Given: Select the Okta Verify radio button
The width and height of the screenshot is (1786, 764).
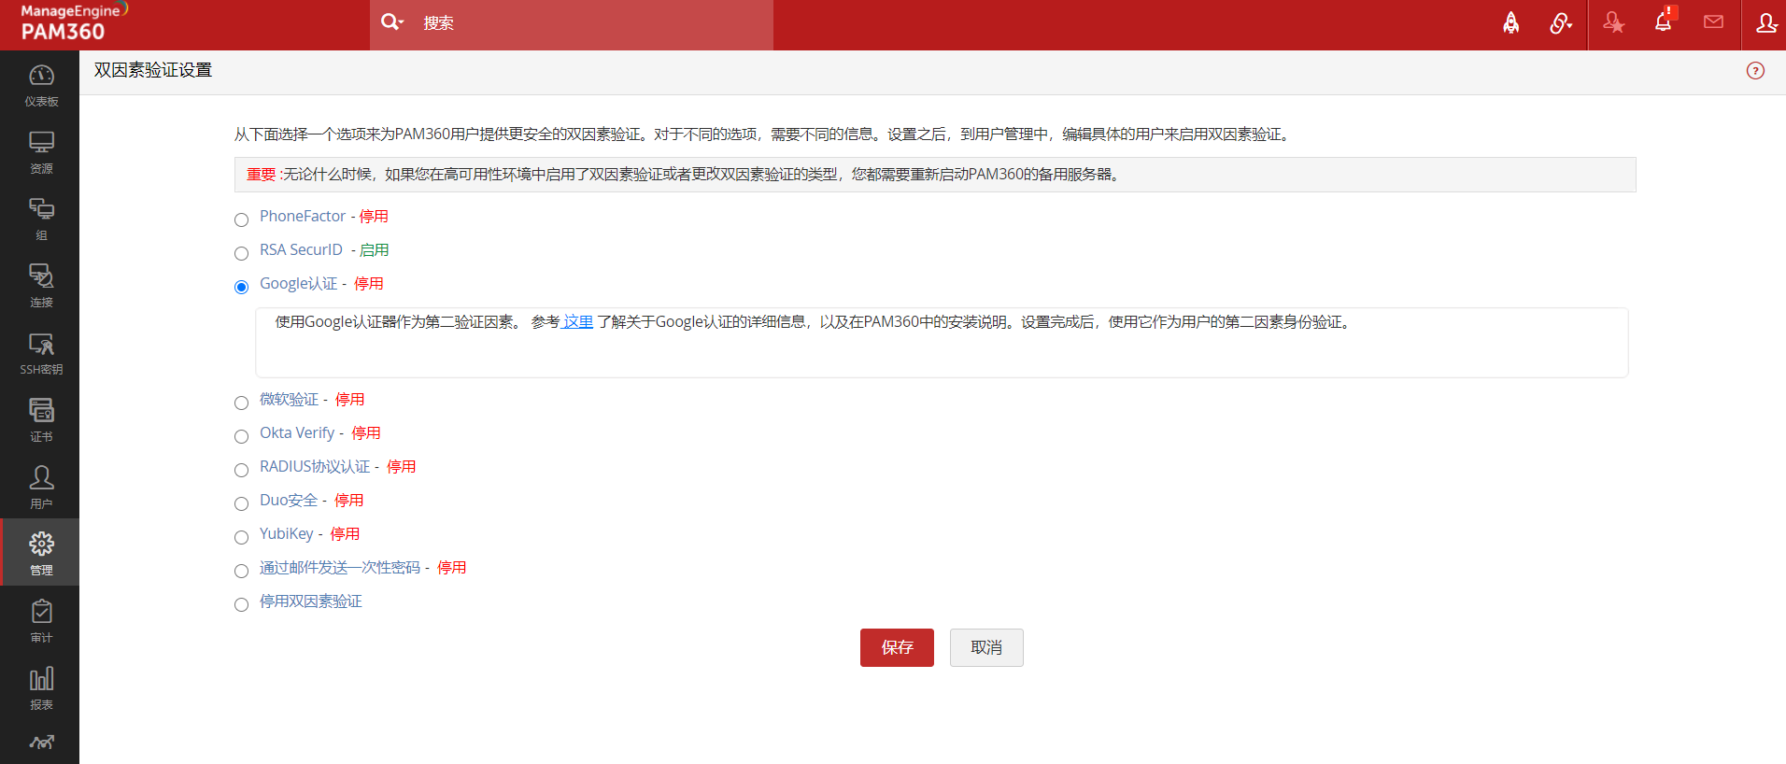Looking at the screenshot, I should 241,436.
